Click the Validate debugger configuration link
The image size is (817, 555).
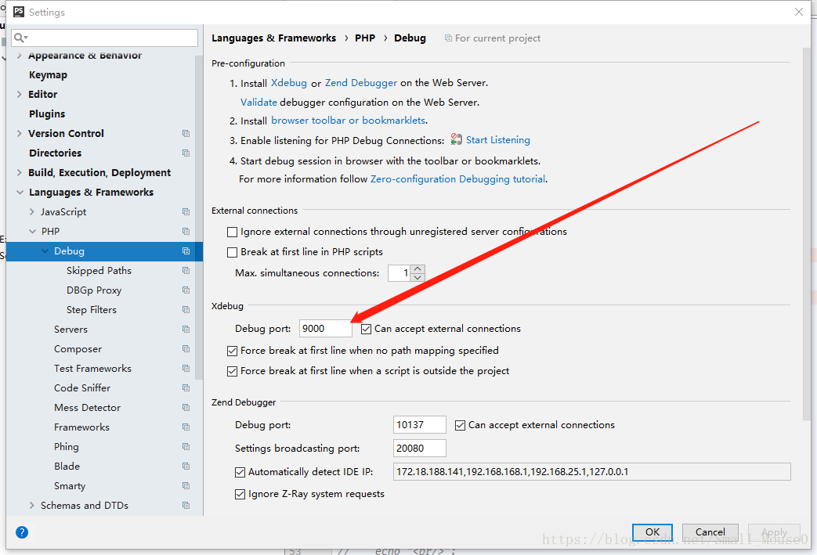(258, 102)
